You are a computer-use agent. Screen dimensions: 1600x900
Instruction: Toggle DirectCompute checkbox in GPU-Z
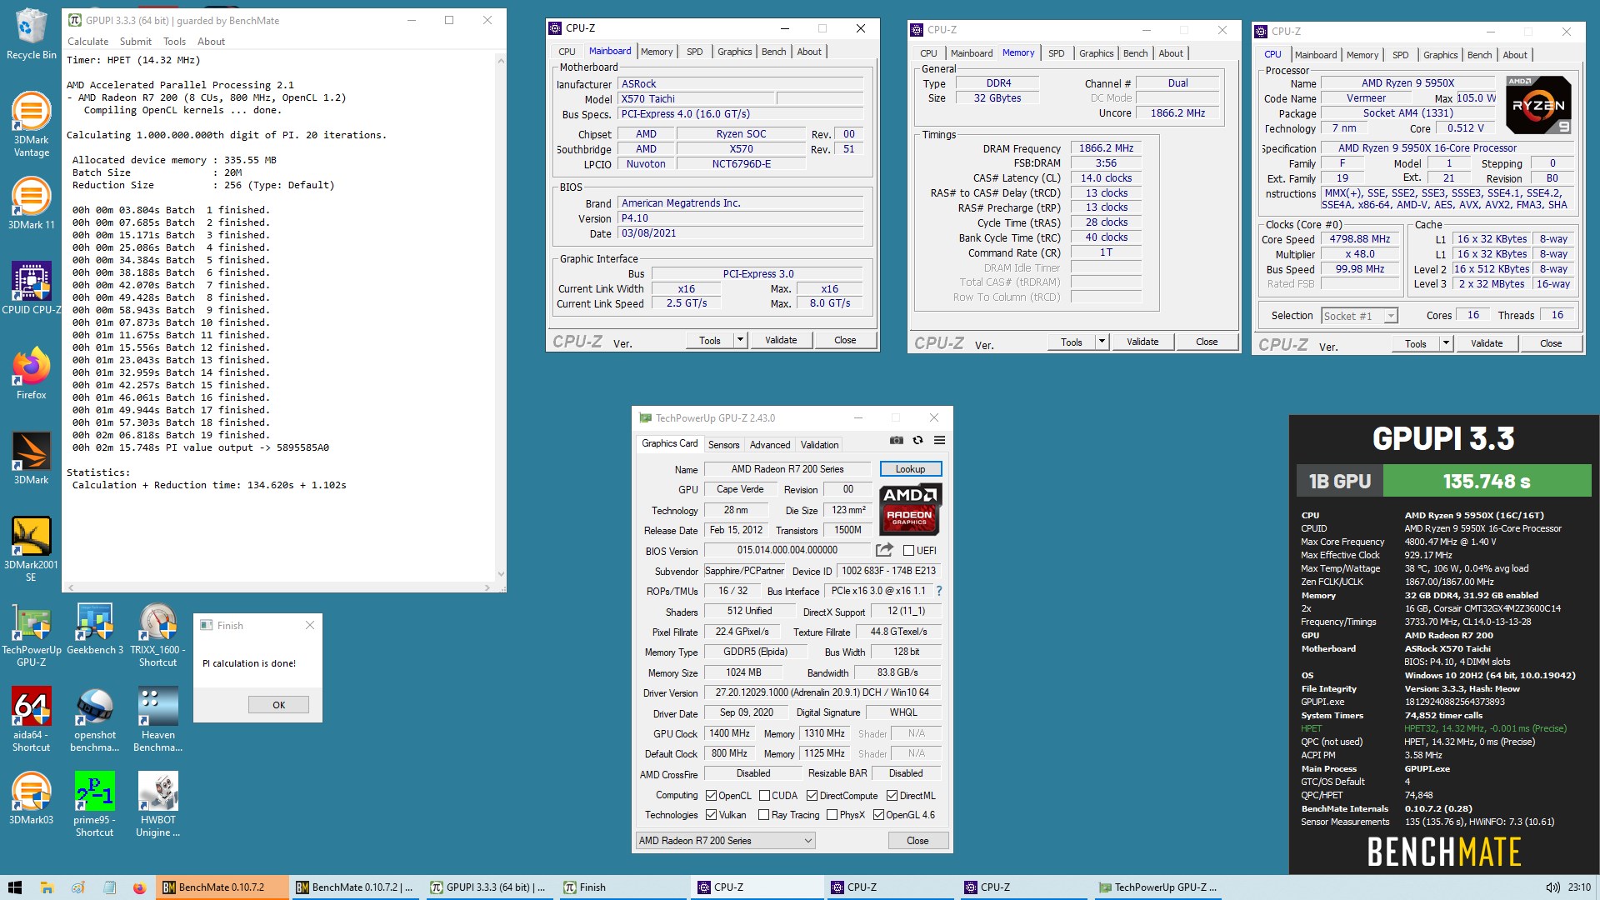(x=812, y=796)
